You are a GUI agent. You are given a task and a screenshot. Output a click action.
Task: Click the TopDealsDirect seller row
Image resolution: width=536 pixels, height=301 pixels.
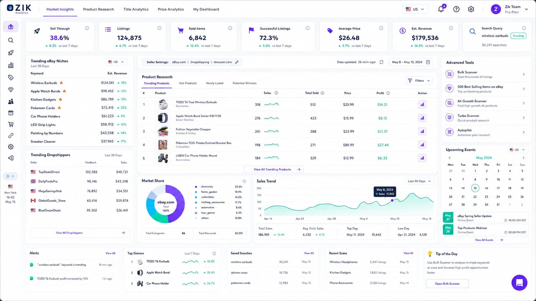tap(79, 172)
